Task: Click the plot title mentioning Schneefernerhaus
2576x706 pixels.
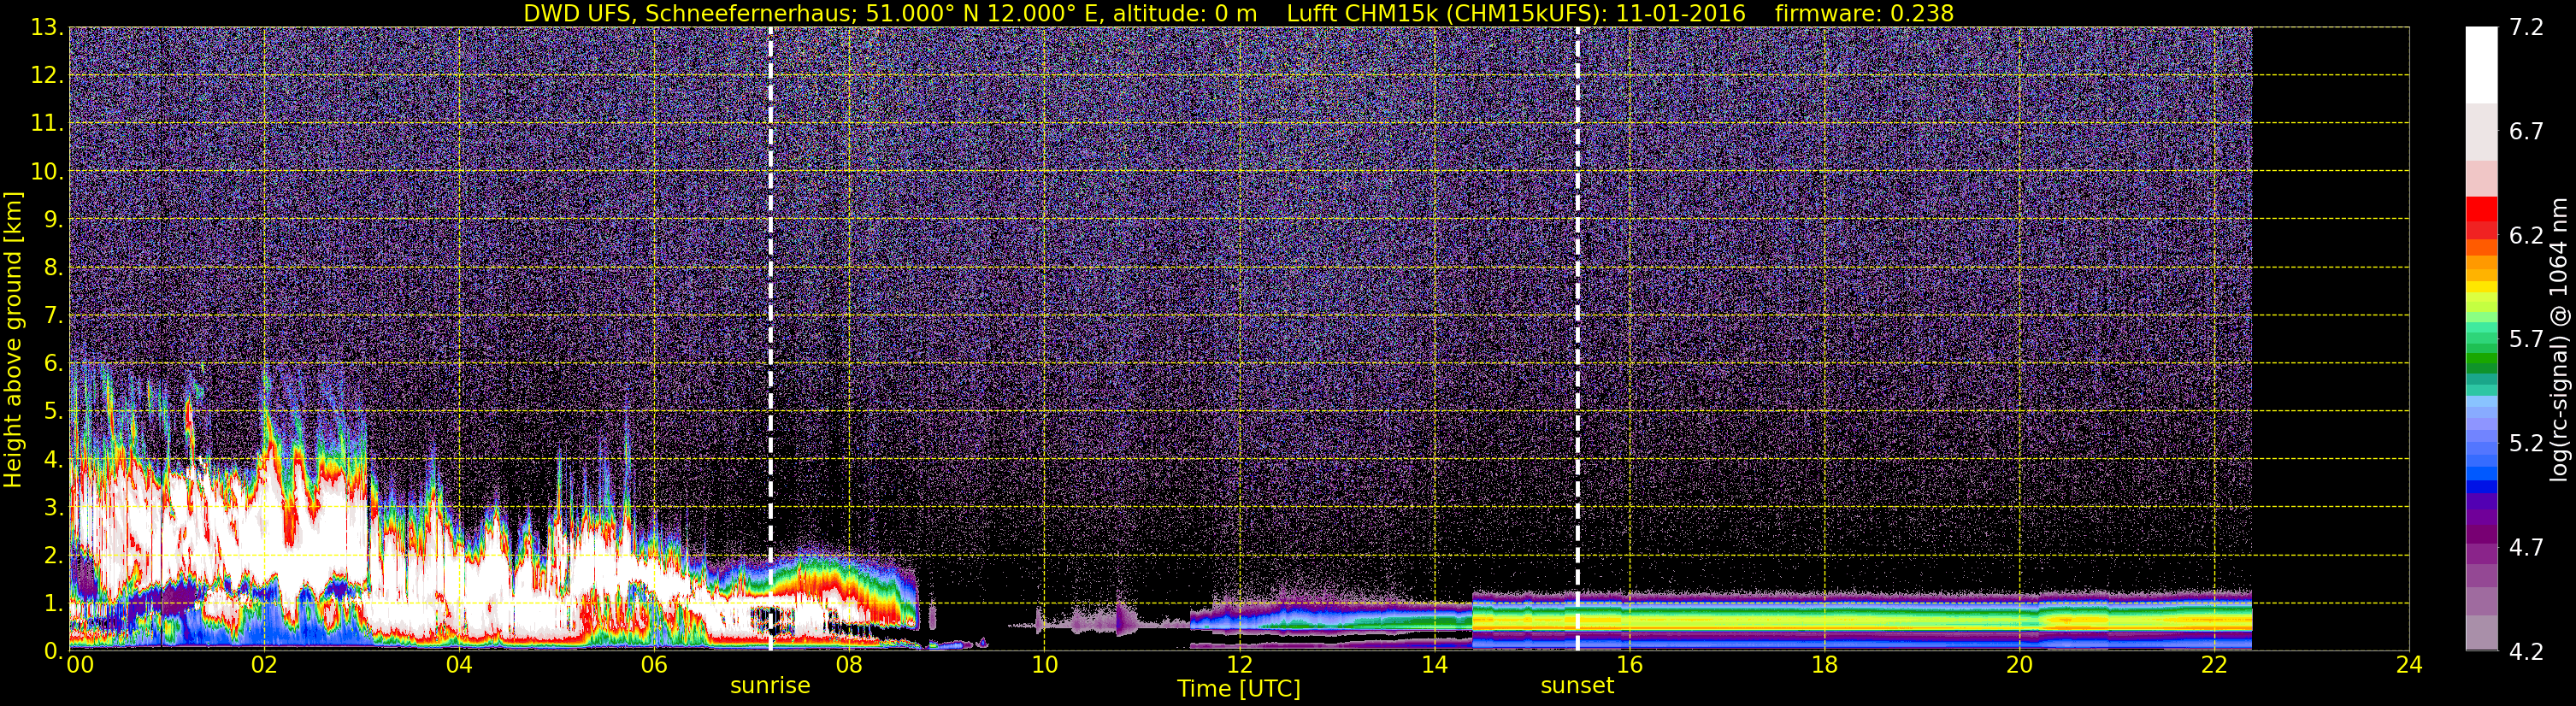Action: tap(1238, 13)
